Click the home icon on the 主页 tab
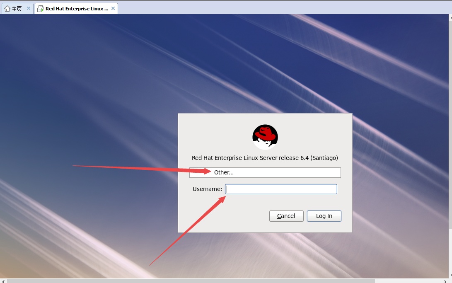Screen dimensions: 452x283 [7, 9]
